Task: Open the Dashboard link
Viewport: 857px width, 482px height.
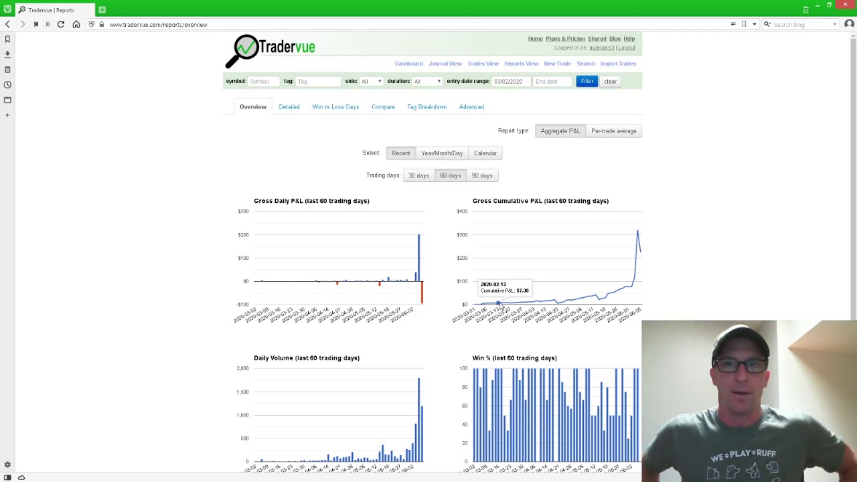Action: click(x=408, y=64)
